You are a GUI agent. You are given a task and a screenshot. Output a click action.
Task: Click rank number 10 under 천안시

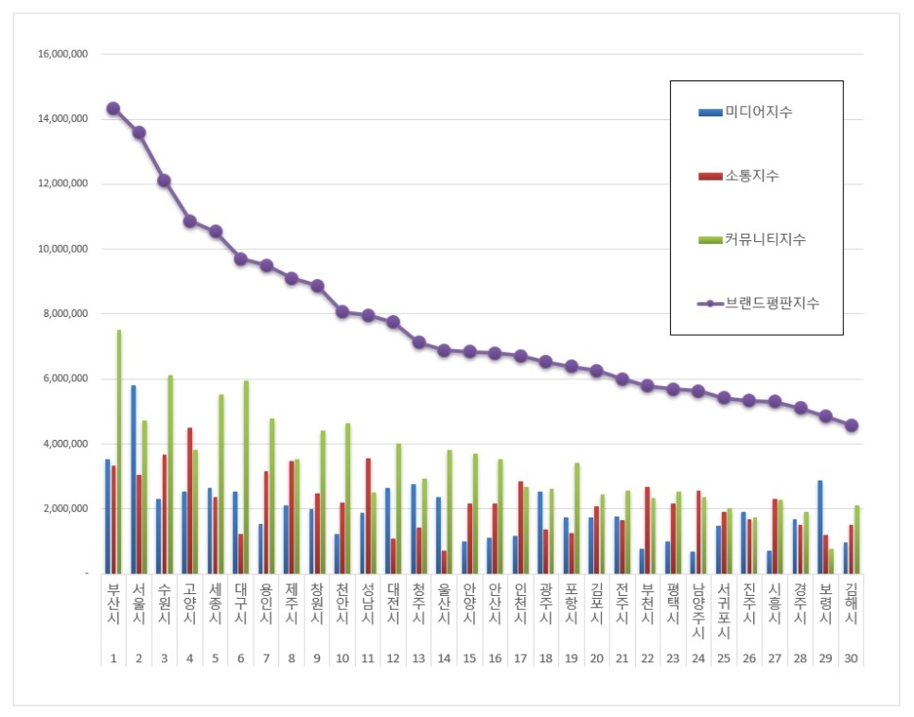pos(343,658)
